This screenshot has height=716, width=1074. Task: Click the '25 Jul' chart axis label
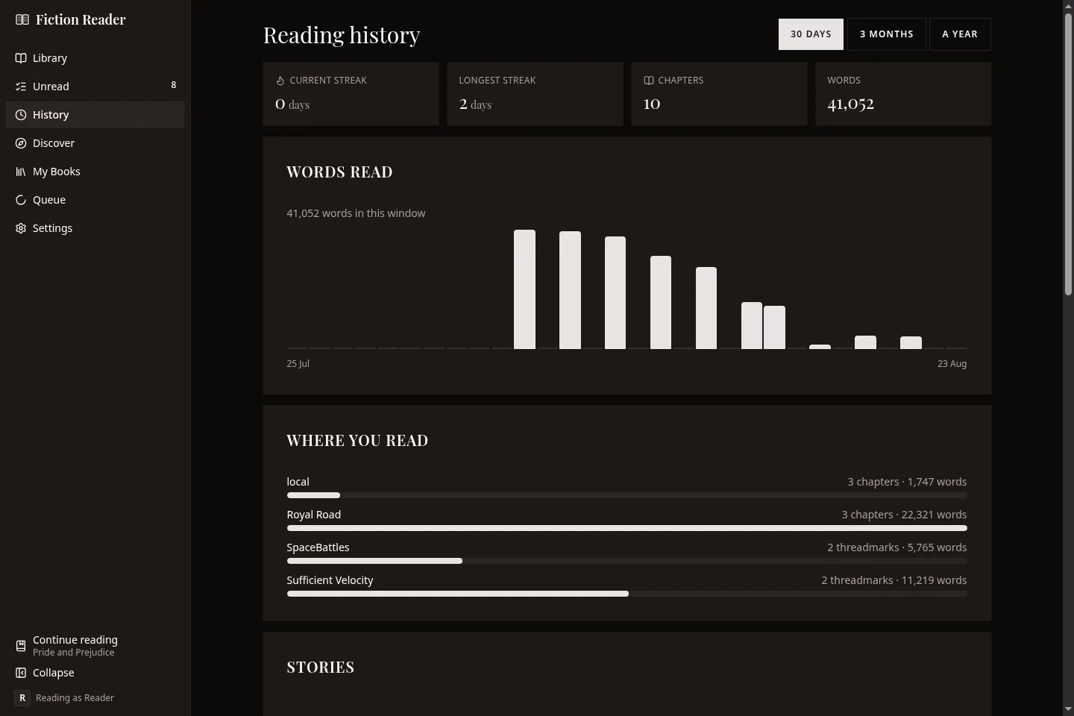298,364
